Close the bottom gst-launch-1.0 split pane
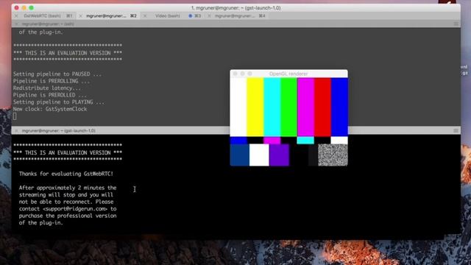471x265 pixels. tap(17, 131)
